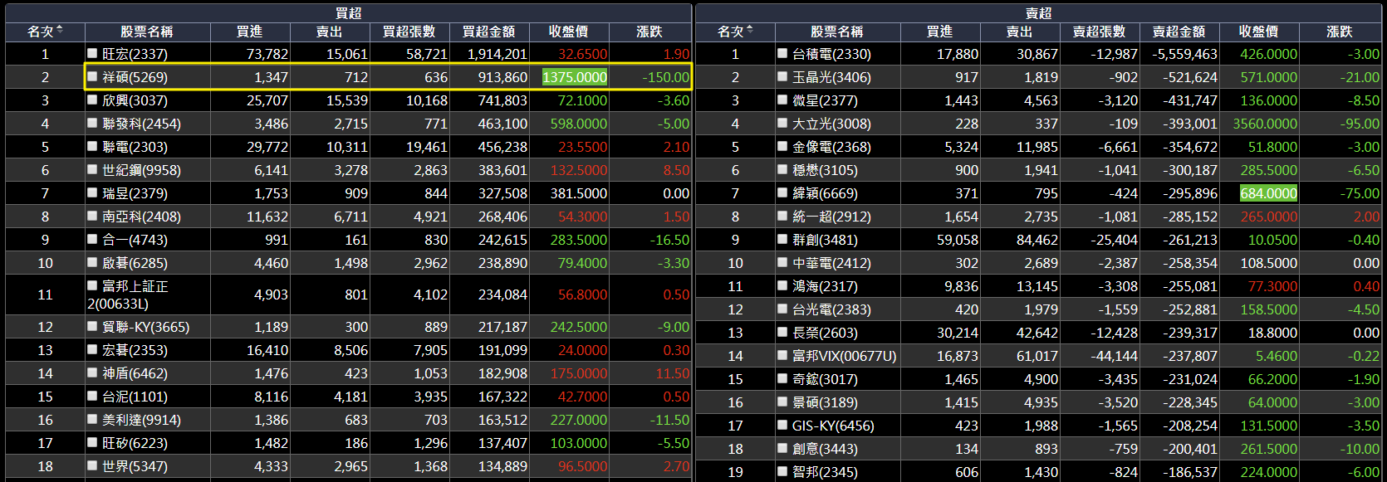Click the 賣超金額 column header

click(1179, 32)
